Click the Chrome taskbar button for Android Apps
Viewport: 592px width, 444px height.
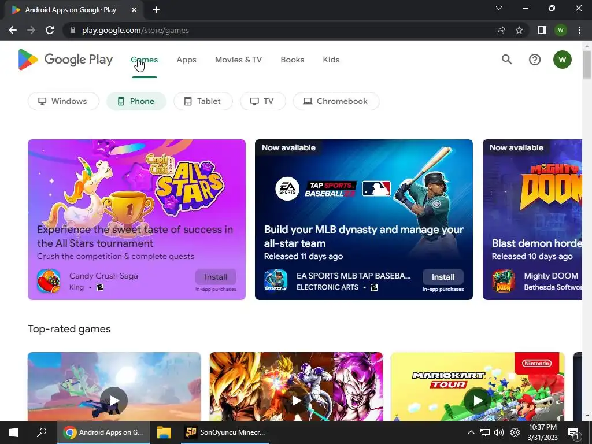coord(103,432)
